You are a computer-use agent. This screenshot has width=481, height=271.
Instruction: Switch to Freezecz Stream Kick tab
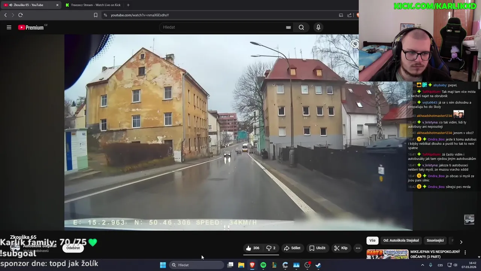[x=93, y=5]
